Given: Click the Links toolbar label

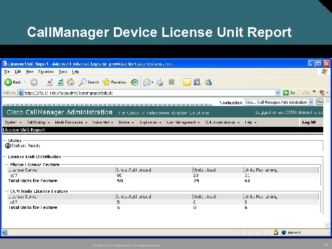Looking at the screenshot, I should (306, 93).
